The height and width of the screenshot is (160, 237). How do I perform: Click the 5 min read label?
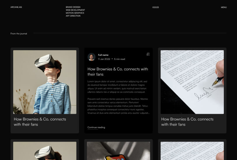point(119,59)
